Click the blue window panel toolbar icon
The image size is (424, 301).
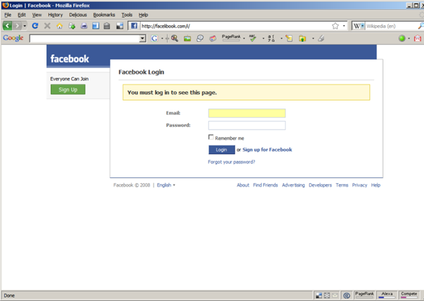[x=95, y=26]
